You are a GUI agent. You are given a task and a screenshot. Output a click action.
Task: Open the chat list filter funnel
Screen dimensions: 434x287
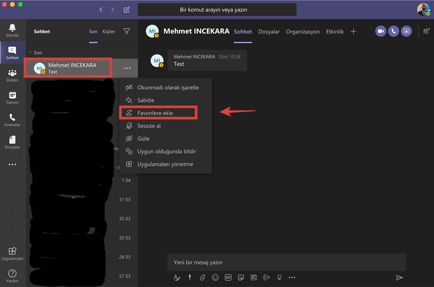point(126,31)
